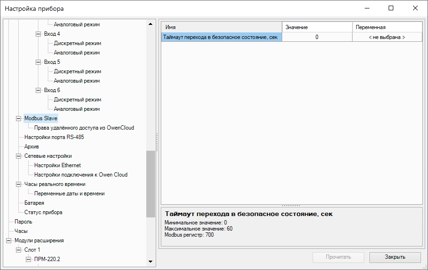Open the Архив tree item
Viewport: 428px width, 270px height.
click(31, 147)
